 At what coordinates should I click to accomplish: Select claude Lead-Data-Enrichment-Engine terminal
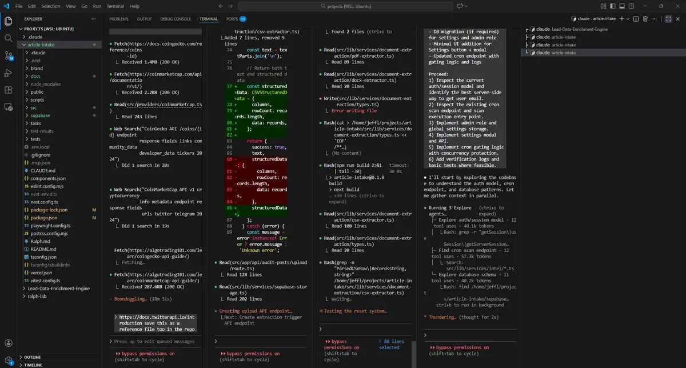pyautogui.click(x=604, y=29)
